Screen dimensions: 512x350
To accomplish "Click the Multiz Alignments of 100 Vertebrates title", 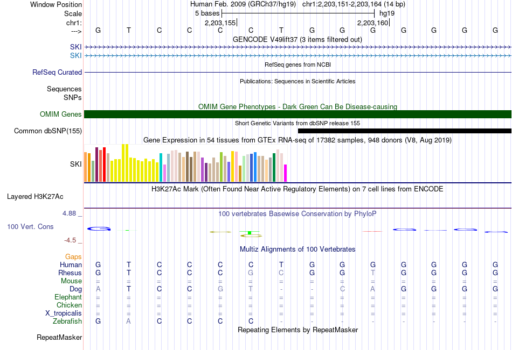I will point(297,249).
